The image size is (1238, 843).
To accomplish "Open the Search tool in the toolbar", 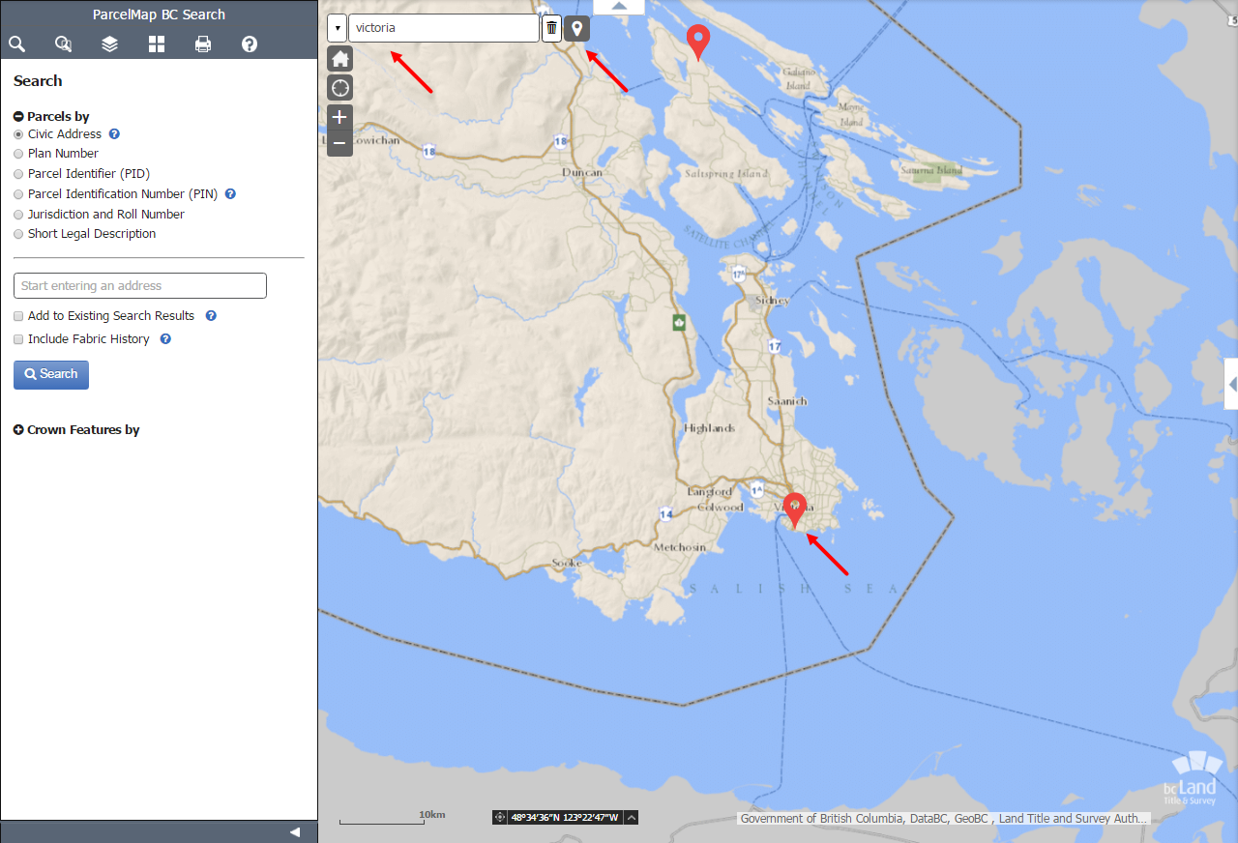I will 16,44.
